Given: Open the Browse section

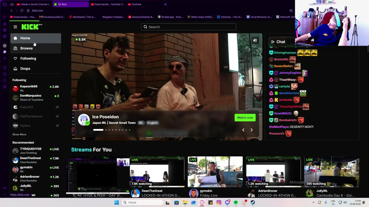Looking at the screenshot, I should coord(36,48).
